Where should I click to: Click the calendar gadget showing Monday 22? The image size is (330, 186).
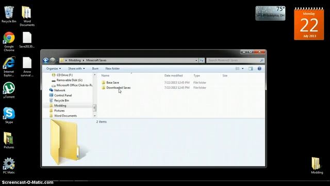pos(309,24)
